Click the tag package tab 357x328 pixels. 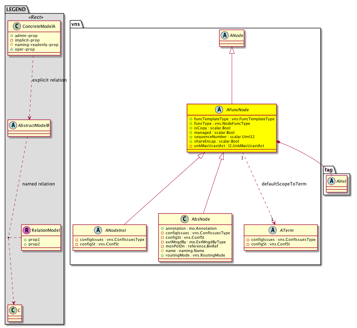(328, 169)
